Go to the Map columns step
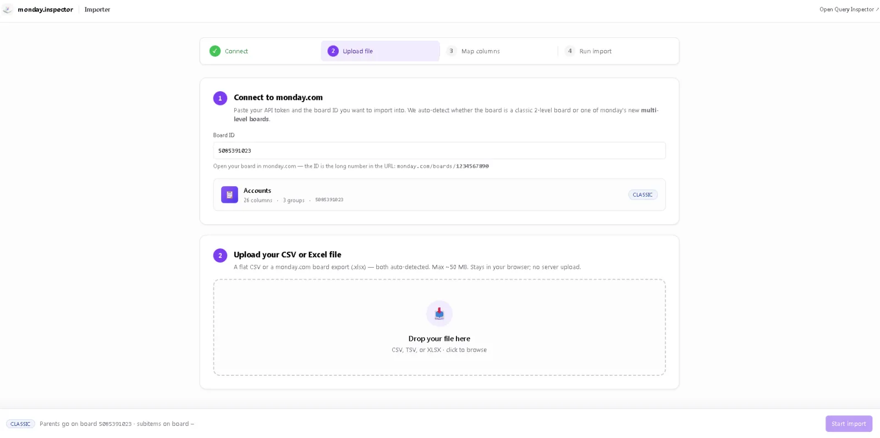Image resolution: width=880 pixels, height=438 pixels. tap(499, 51)
